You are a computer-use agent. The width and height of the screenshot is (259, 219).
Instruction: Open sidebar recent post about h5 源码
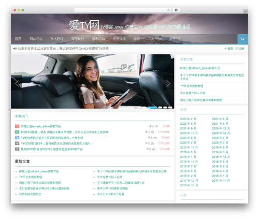pos(212,77)
